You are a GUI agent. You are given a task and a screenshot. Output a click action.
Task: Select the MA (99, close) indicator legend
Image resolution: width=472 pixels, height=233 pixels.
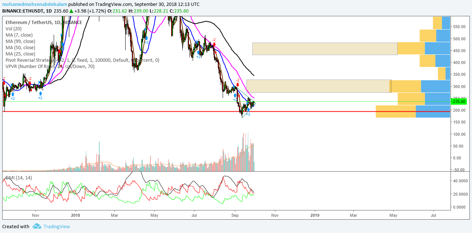click(x=20, y=41)
